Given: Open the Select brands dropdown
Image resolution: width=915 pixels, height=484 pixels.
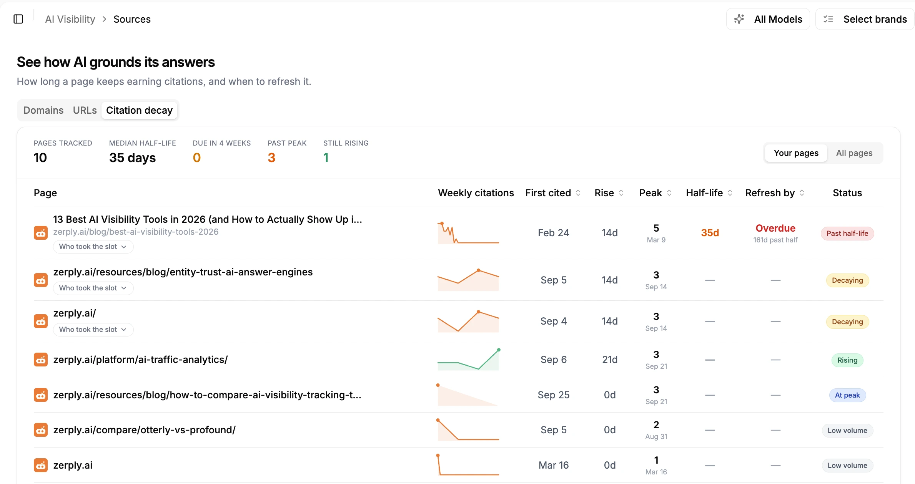Looking at the screenshot, I should pos(865,19).
